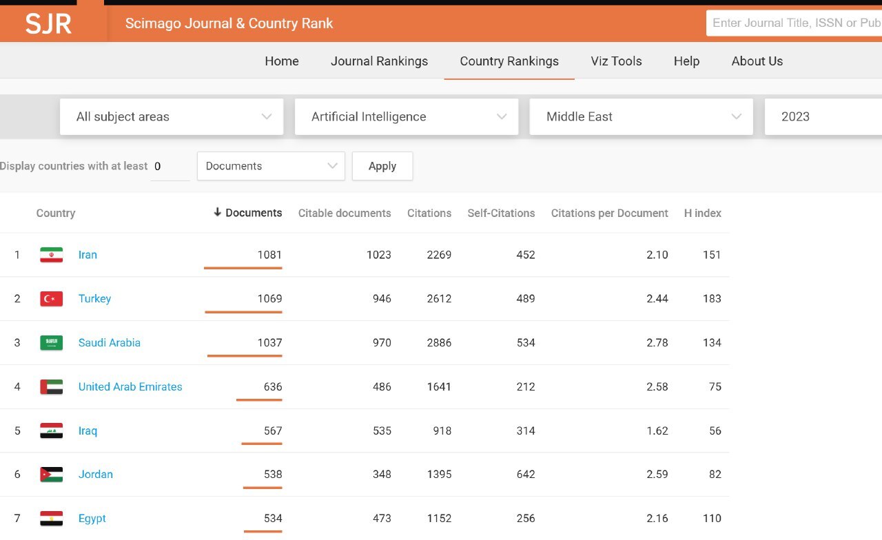Open the Viz Tools menu
Image resolution: width=882 pixels, height=540 pixels.
[616, 61]
